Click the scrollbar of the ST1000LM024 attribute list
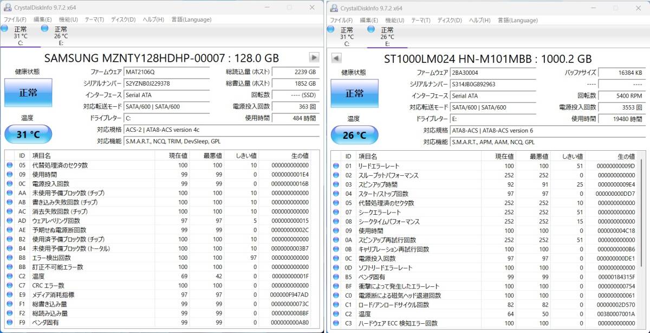The image size is (650, 333). (x=642, y=217)
